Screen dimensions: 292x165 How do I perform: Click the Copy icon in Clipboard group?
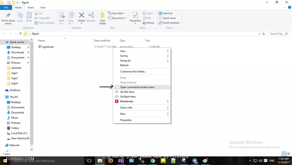click(x=20, y=15)
